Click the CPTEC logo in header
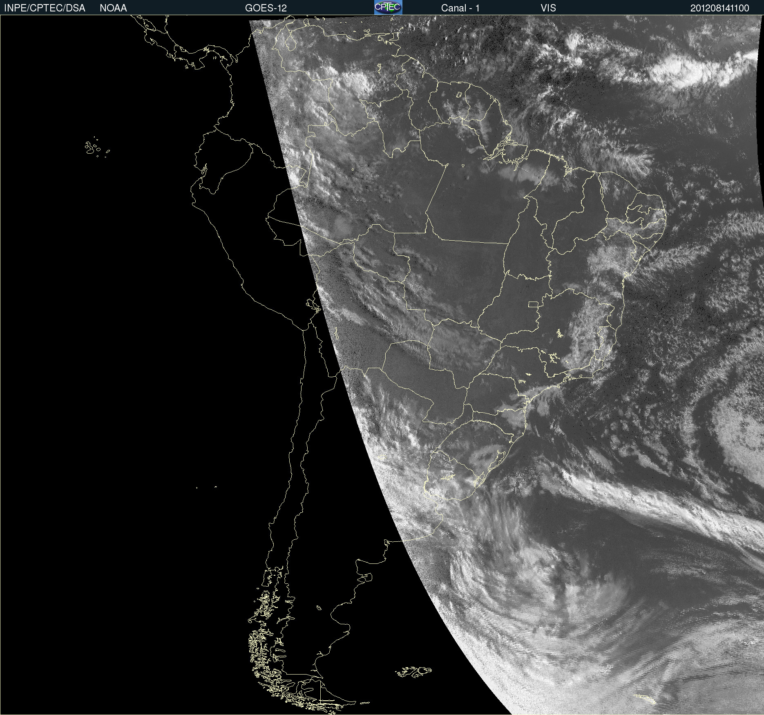The image size is (764, 715). [388, 7]
